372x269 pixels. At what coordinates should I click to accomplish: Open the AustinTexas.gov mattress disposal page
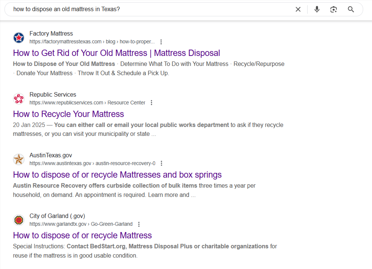click(x=117, y=174)
